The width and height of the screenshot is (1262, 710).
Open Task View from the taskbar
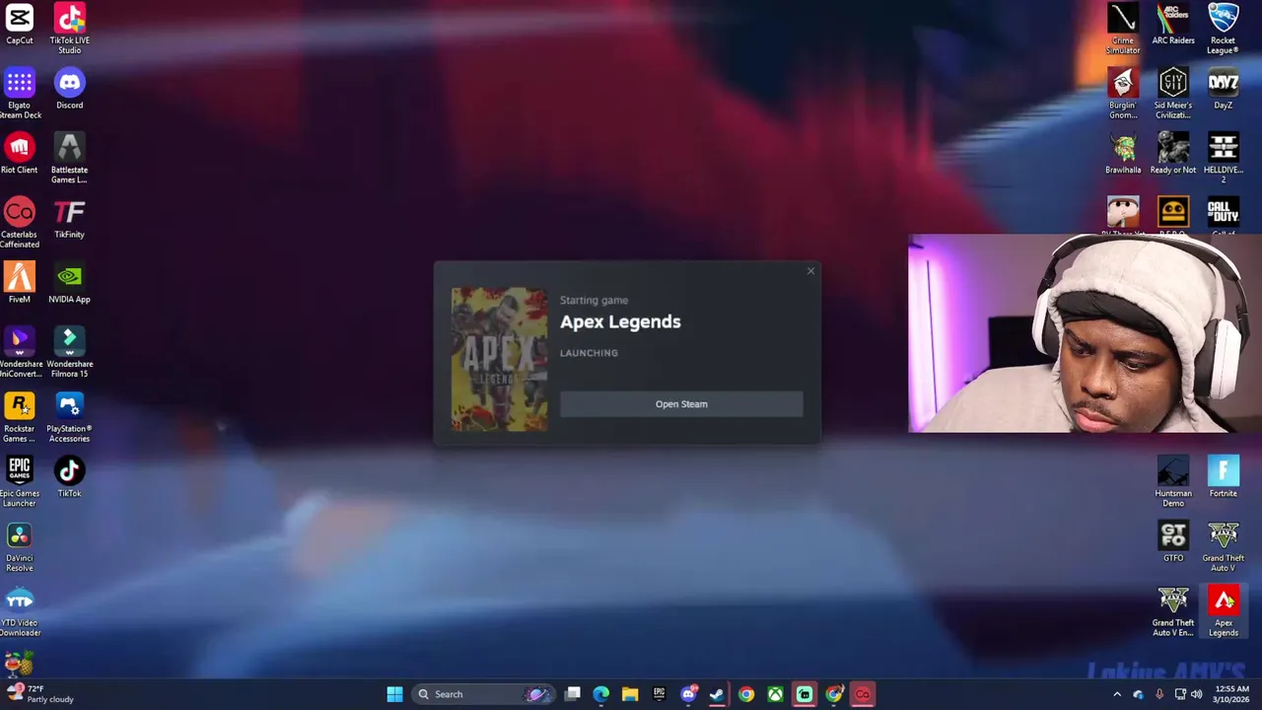tap(573, 694)
